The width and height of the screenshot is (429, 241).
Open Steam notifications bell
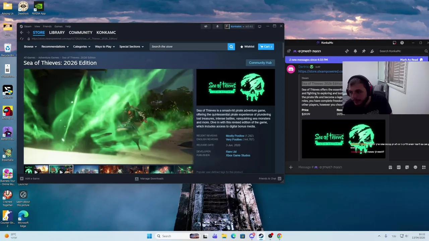pos(217,26)
